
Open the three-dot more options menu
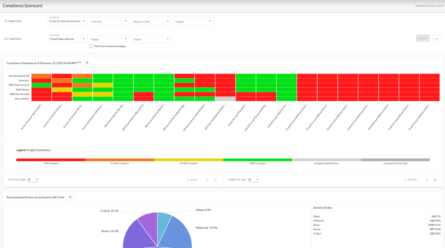tap(436, 38)
